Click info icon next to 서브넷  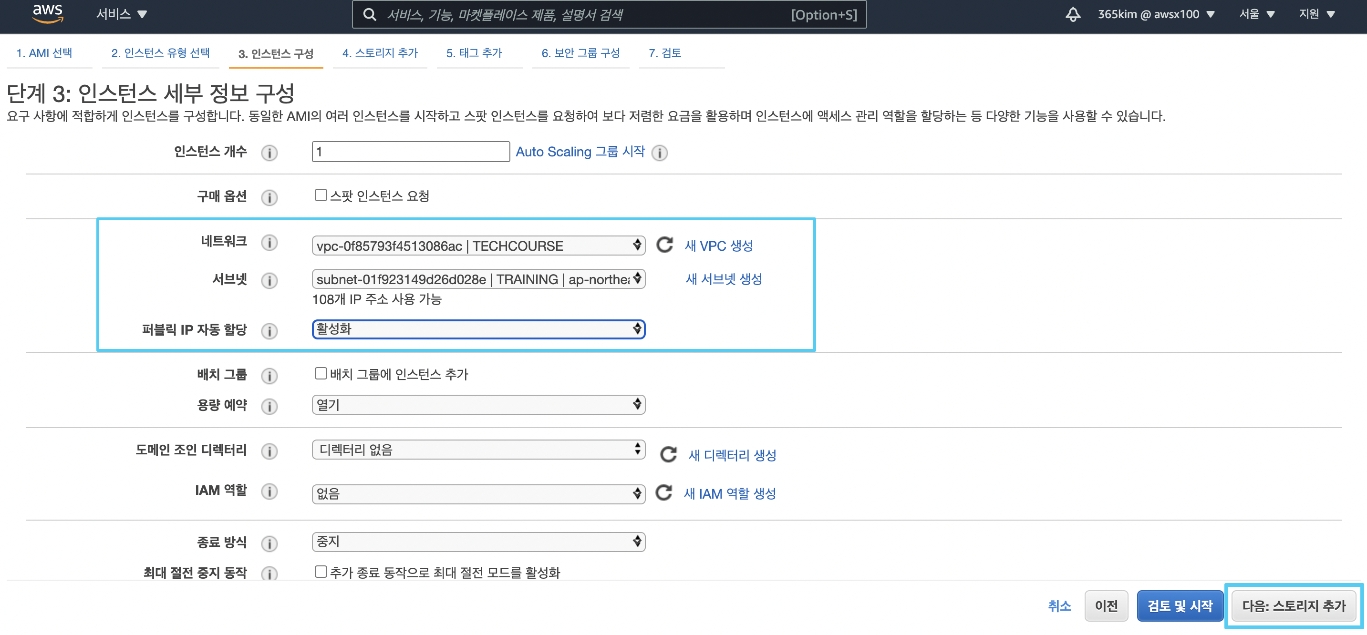[269, 281]
